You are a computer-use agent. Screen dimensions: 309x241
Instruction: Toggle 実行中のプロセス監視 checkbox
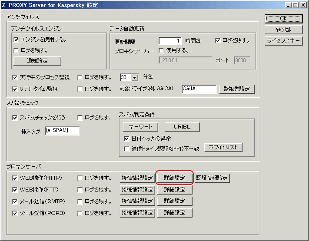pos(15,77)
